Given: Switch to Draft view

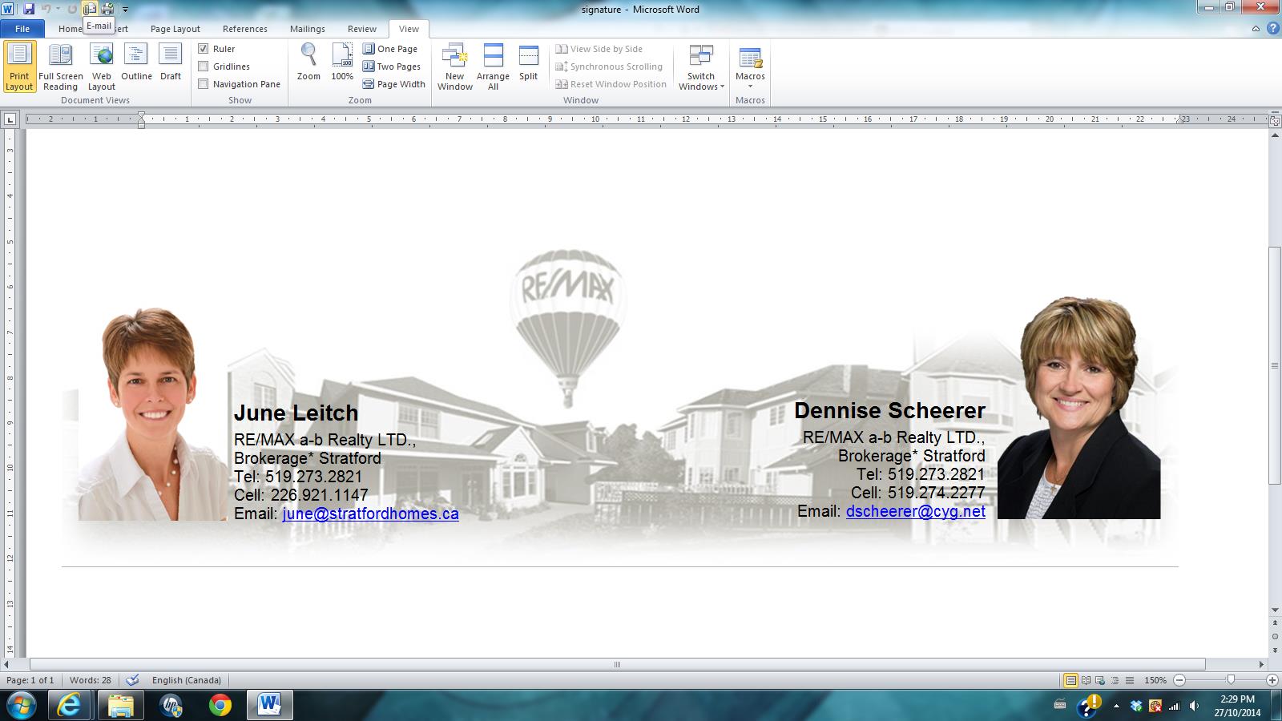Looking at the screenshot, I should point(170,62).
